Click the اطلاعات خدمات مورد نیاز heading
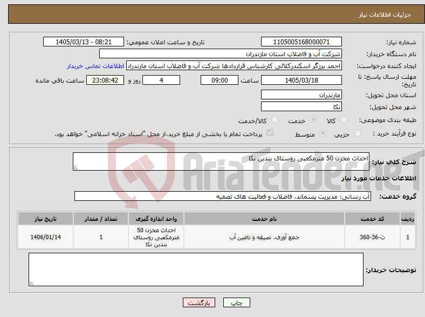The height and width of the screenshot is (317, 425). pos(379,178)
